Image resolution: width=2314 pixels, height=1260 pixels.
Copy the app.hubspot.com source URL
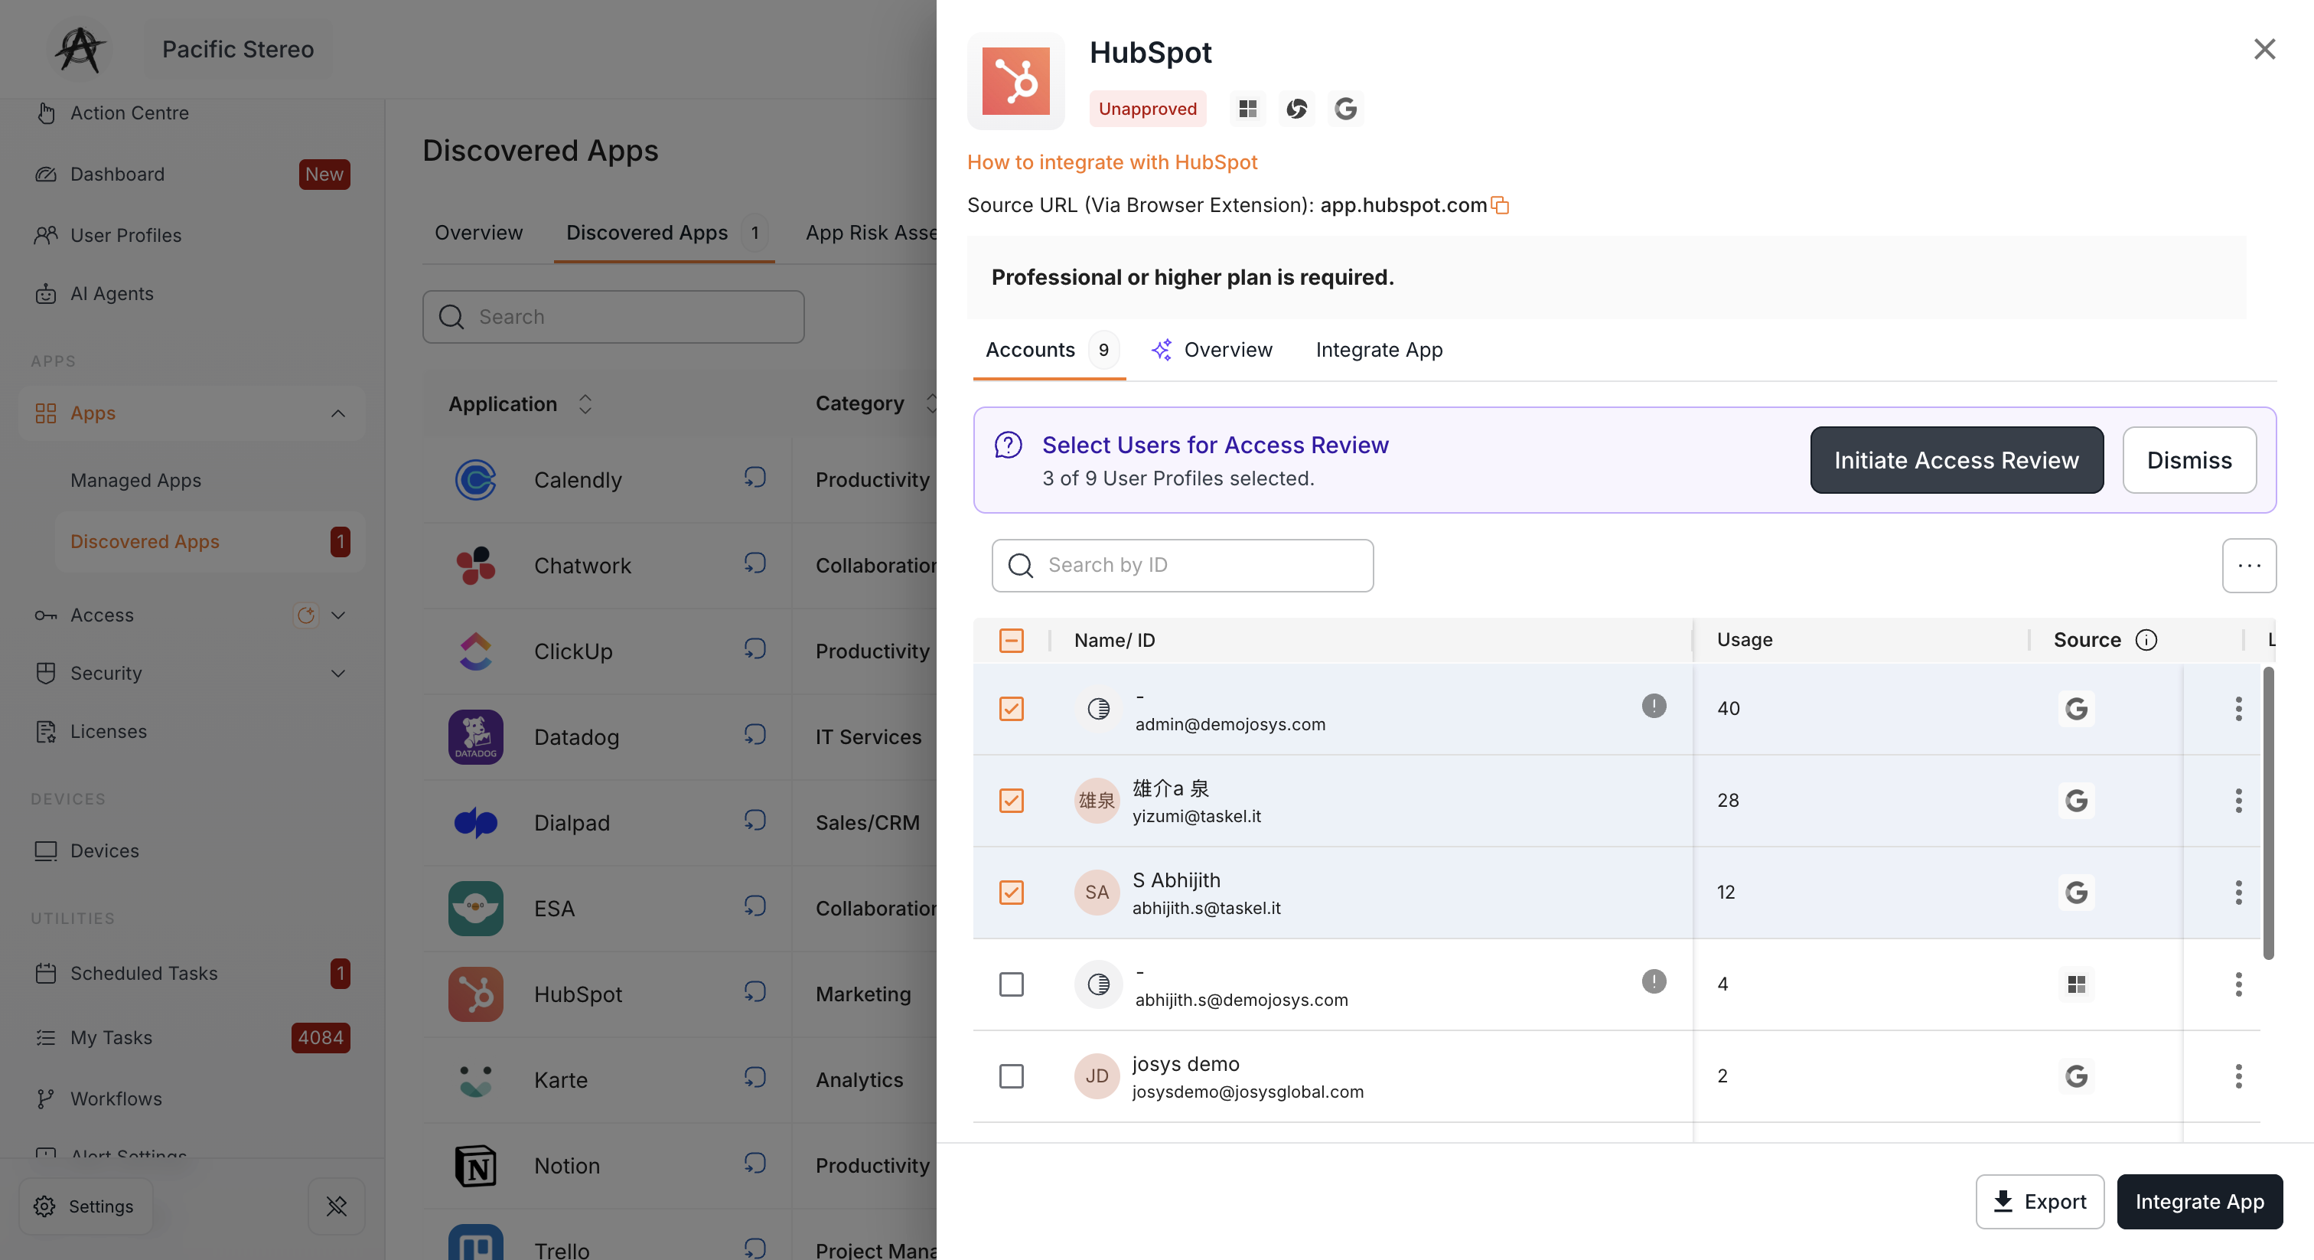coord(1500,205)
